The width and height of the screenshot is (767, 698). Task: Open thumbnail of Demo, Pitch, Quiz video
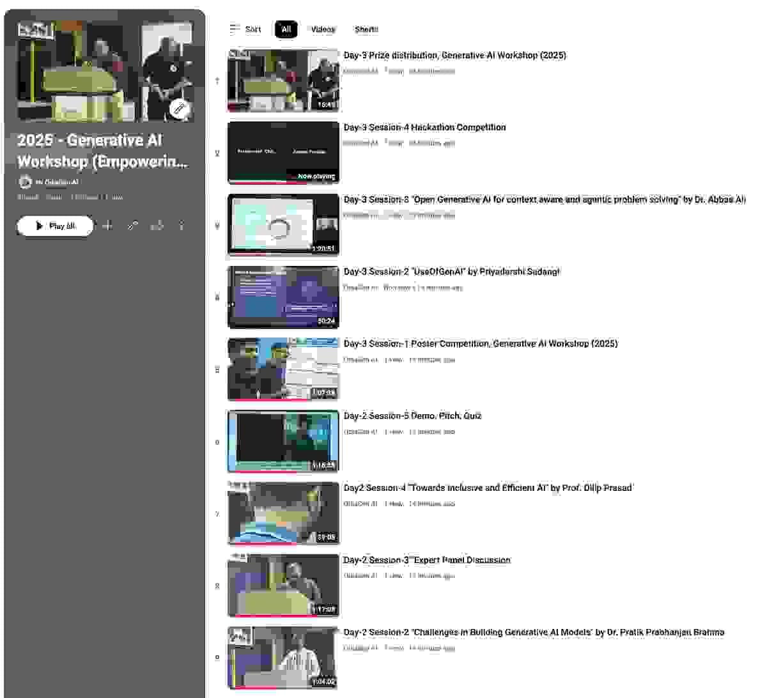pos(283,442)
